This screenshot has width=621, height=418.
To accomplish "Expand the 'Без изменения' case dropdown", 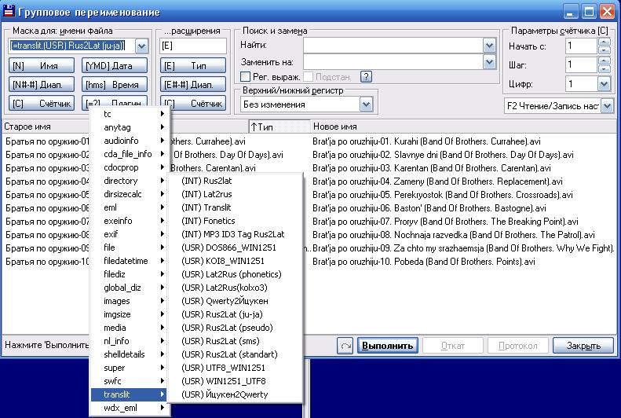I will click(366, 104).
